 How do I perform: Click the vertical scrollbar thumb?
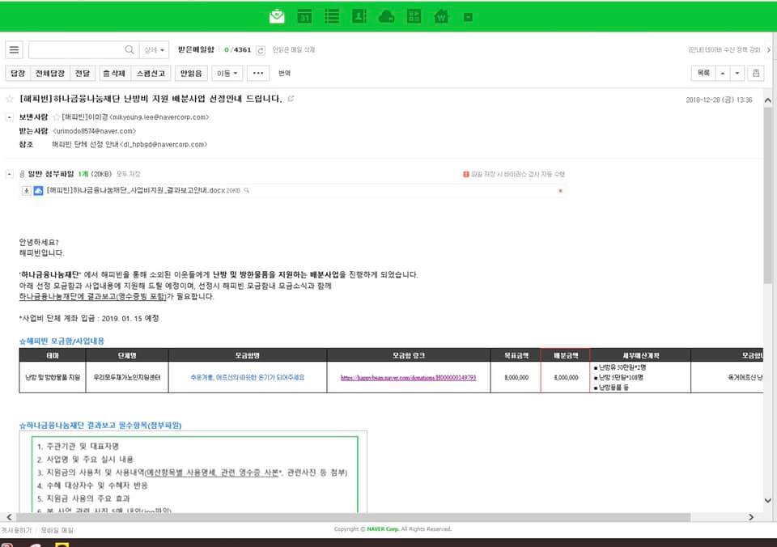coord(767,196)
